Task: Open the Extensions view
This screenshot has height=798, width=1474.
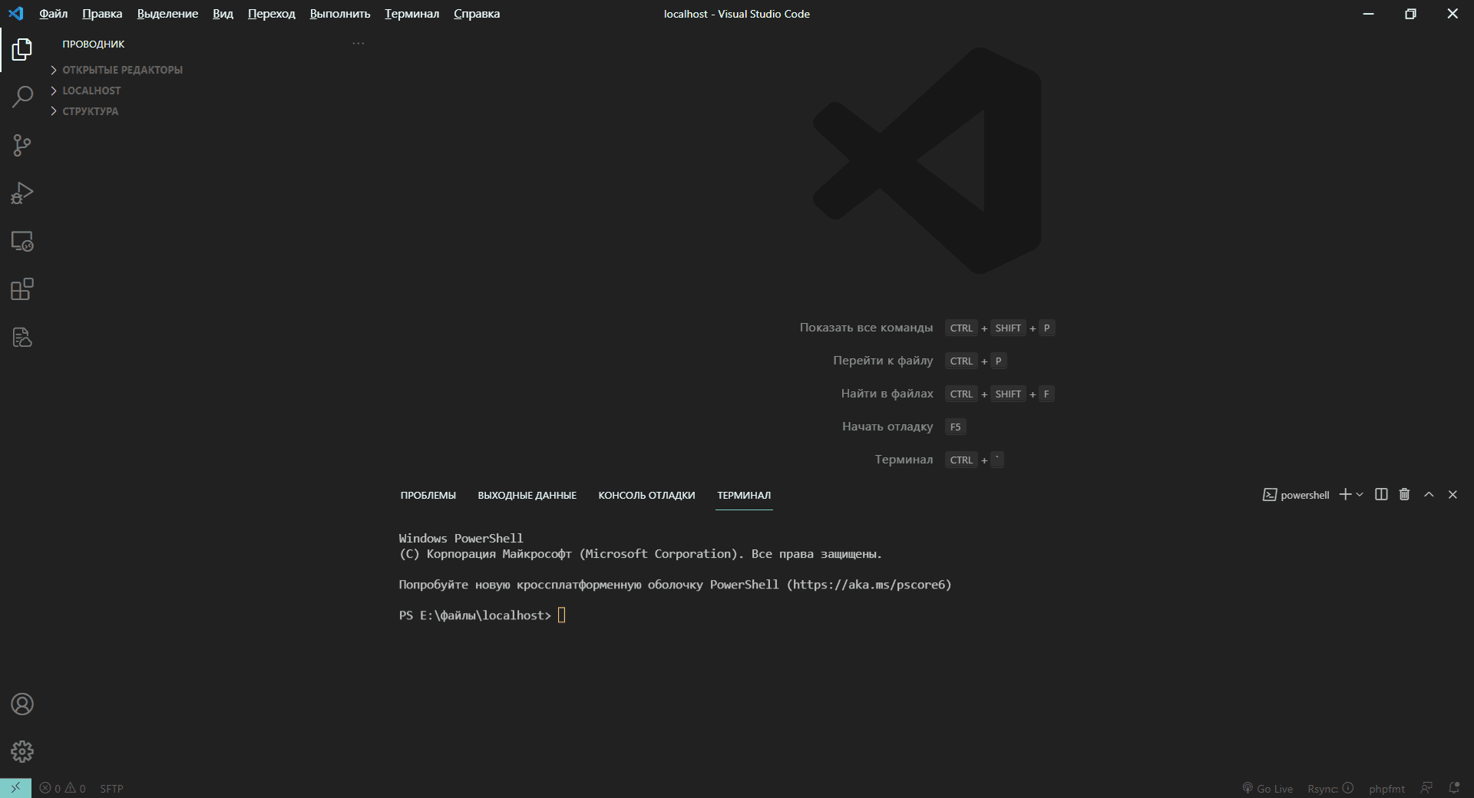Action: point(22,289)
